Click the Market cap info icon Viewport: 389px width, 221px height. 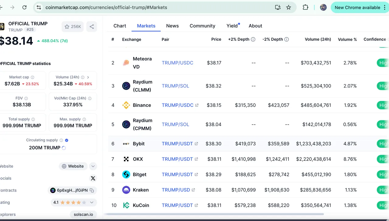pos(33,77)
